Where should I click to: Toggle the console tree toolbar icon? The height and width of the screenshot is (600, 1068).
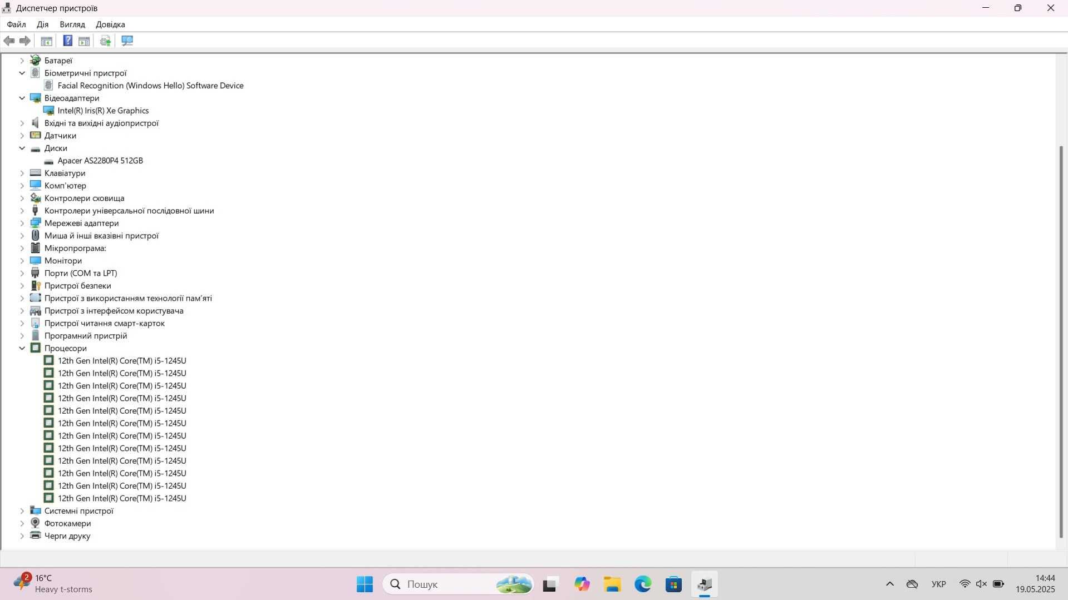pyautogui.click(x=47, y=41)
